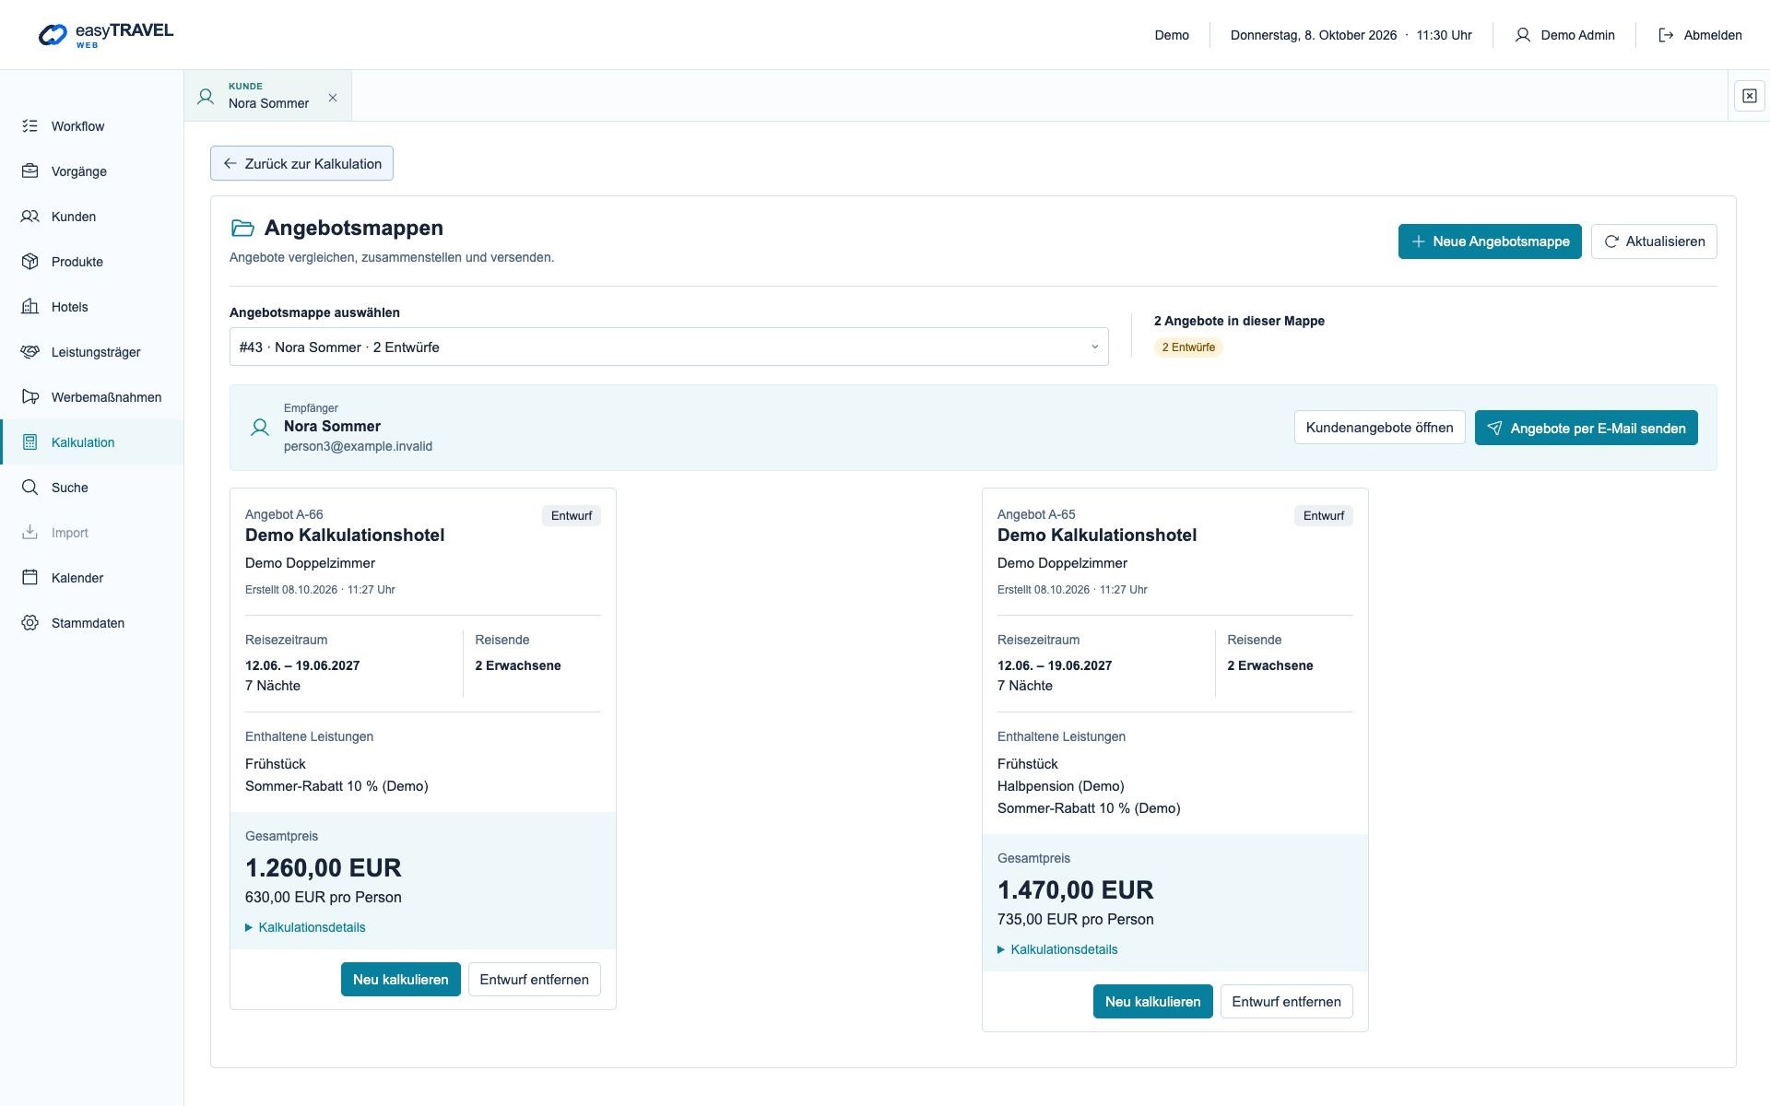Open the Workflow sidebar icon

click(30, 126)
